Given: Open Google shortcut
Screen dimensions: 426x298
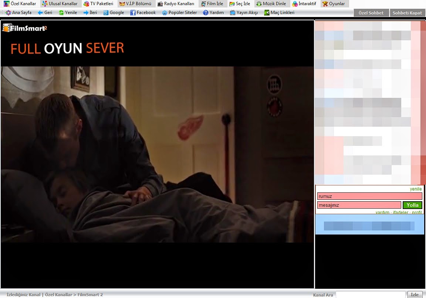Looking at the screenshot, I should [x=114, y=13].
